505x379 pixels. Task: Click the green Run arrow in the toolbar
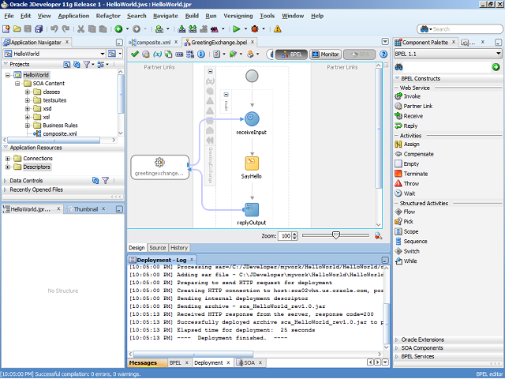(x=235, y=28)
